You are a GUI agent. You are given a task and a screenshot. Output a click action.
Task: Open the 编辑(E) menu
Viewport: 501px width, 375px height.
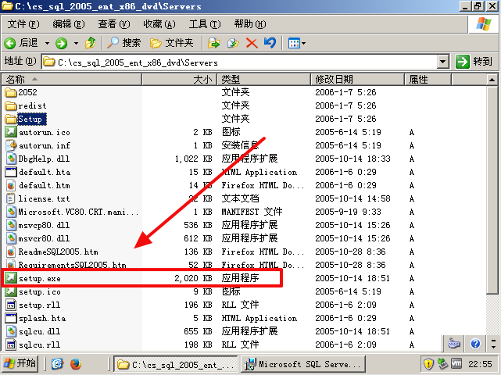coord(69,24)
